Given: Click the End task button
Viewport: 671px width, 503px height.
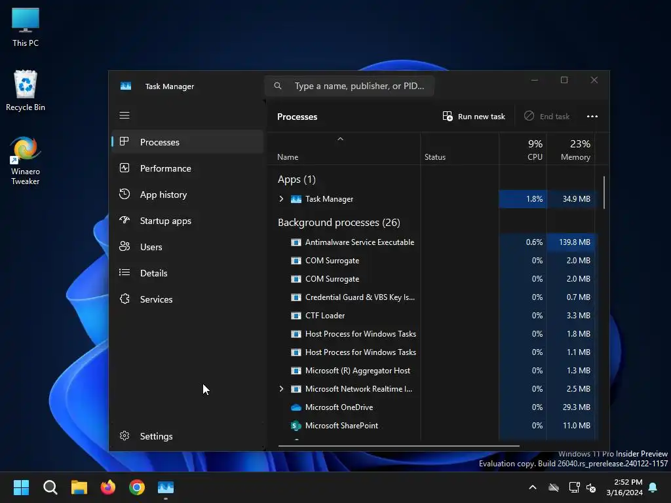Looking at the screenshot, I should 547,117.
